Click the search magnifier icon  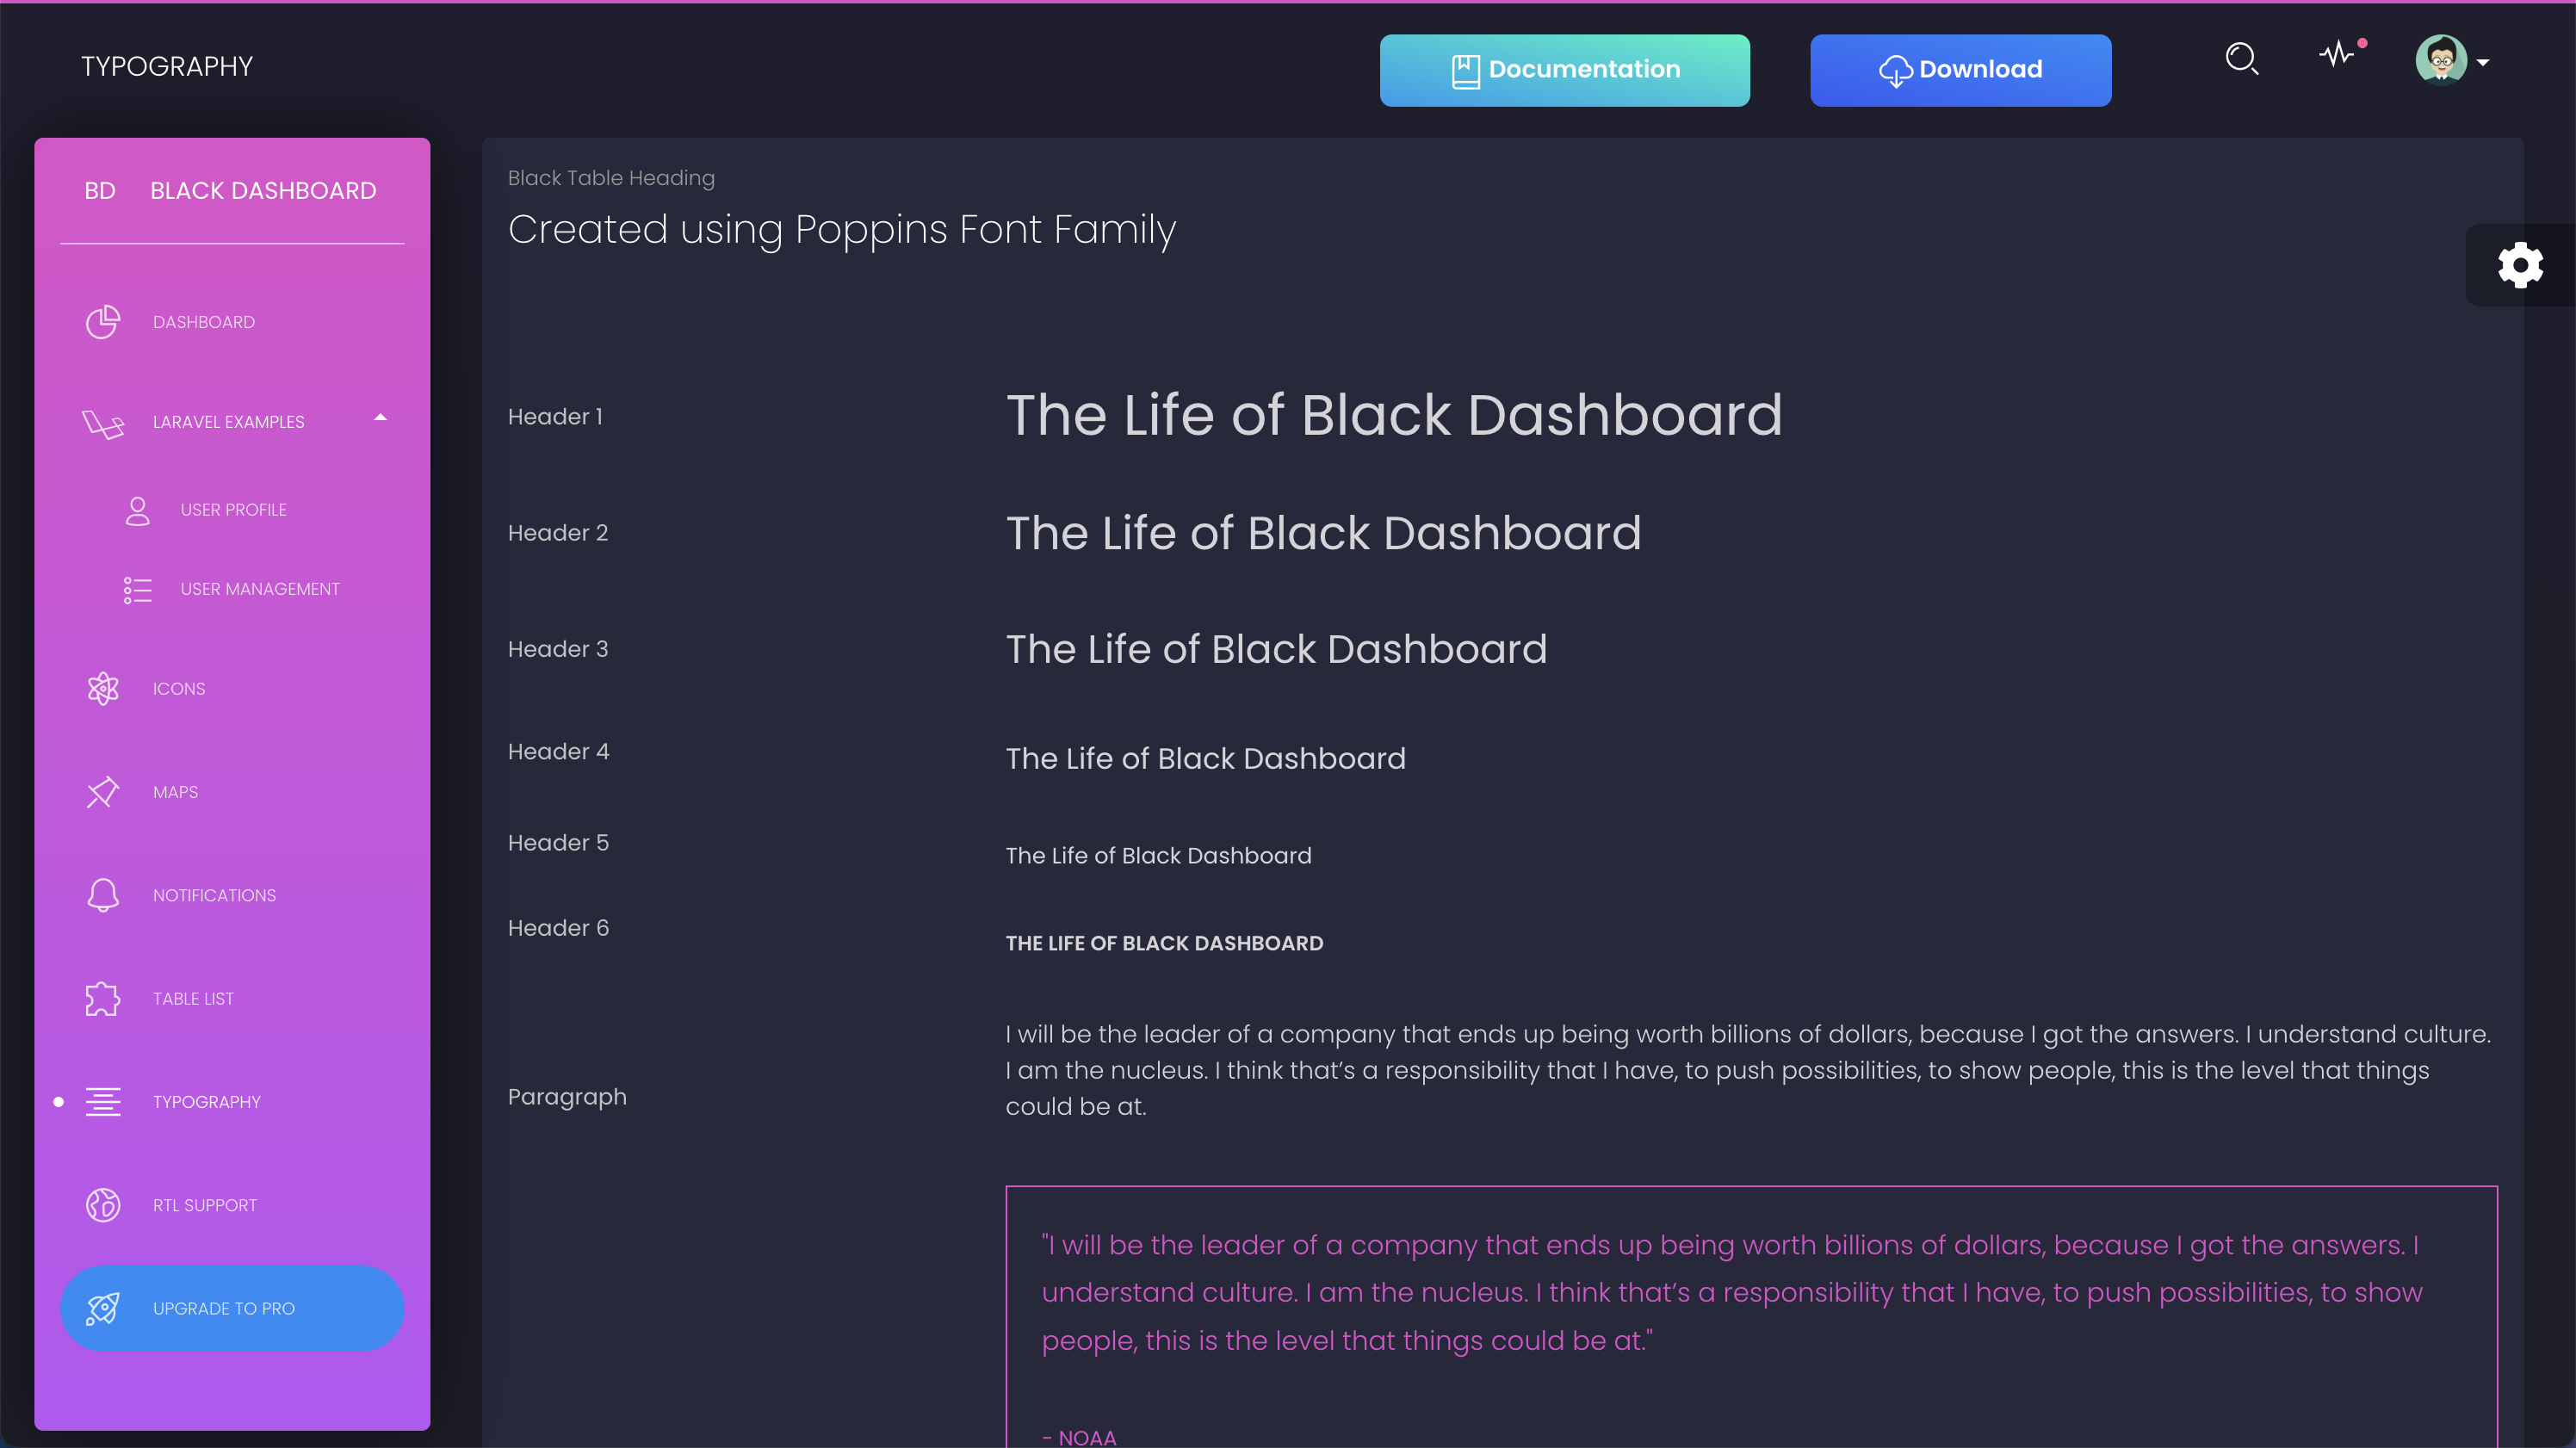point(2241,58)
